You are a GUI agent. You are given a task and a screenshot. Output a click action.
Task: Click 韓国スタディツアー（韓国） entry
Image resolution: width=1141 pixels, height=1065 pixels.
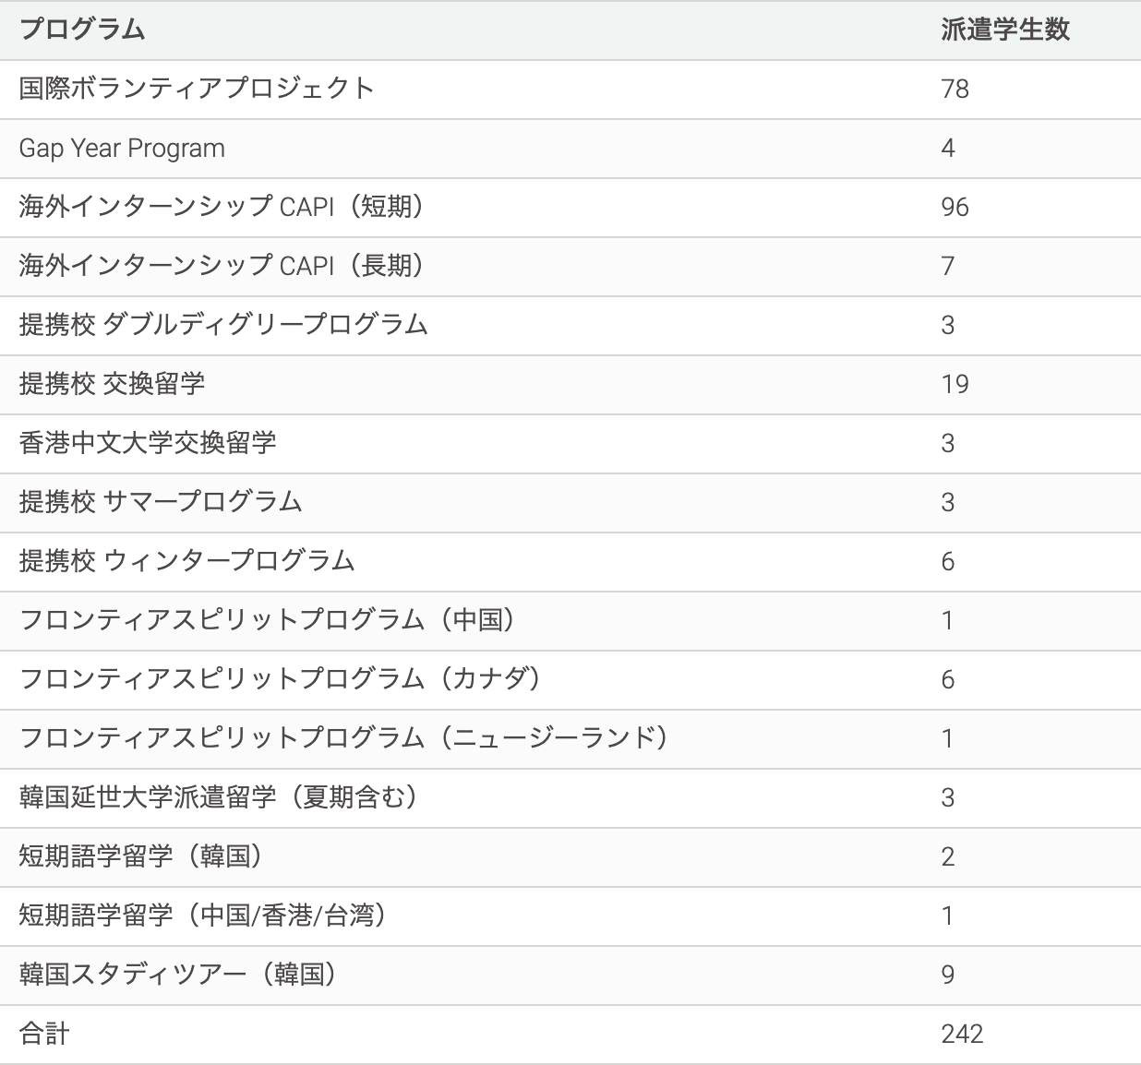pos(179,975)
